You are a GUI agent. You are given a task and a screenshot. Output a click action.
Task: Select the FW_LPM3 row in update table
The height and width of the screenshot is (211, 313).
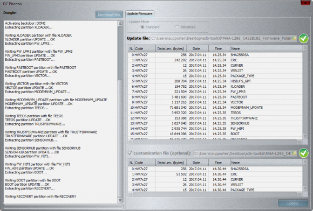215,92
